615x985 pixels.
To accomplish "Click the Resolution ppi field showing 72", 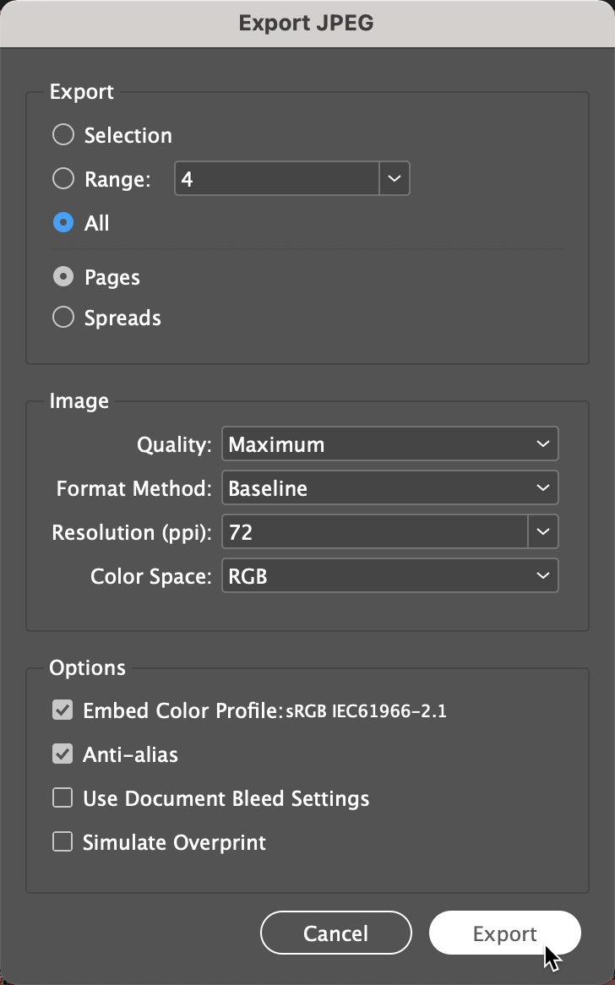I will pos(375,532).
